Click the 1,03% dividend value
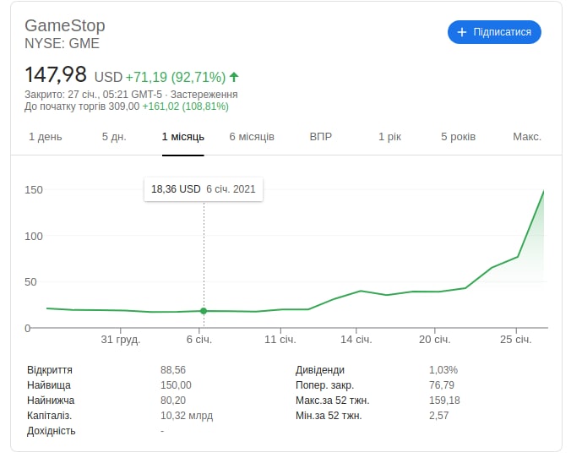 (443, 370)
